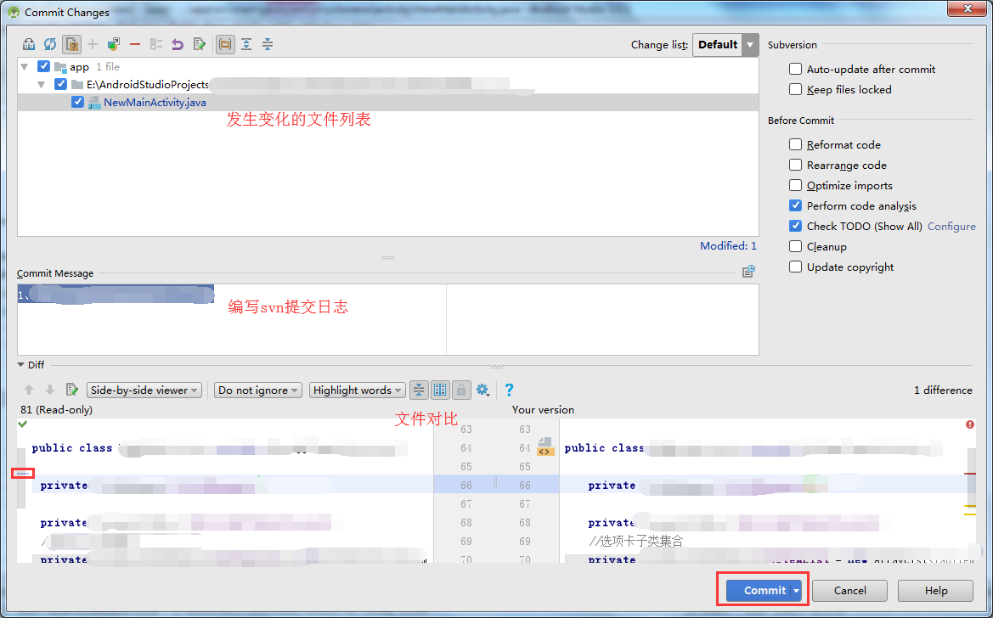The height and width of the screenshot is (618, 993).
Task: Click the Show Diff toolbar icon
Action: (29, 44)
